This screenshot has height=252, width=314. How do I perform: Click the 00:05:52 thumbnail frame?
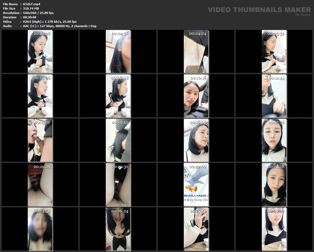pos(274,51)
